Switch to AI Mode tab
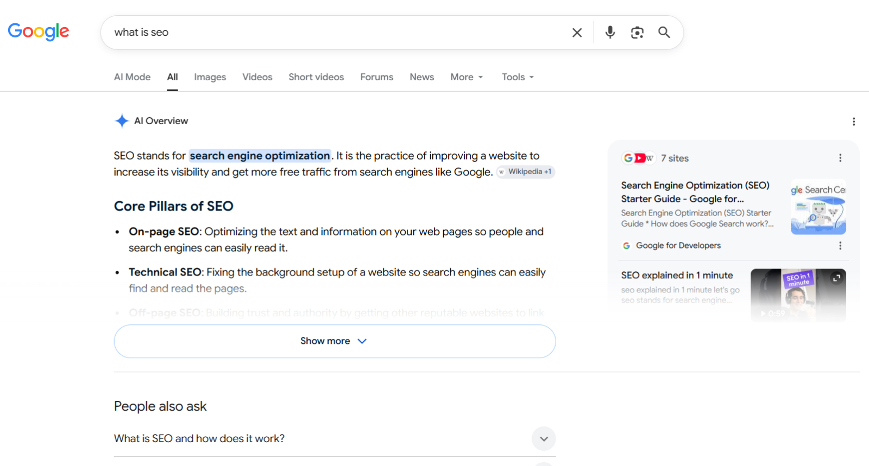The width and height of the screenshot is (869, 466). [132, 77]
